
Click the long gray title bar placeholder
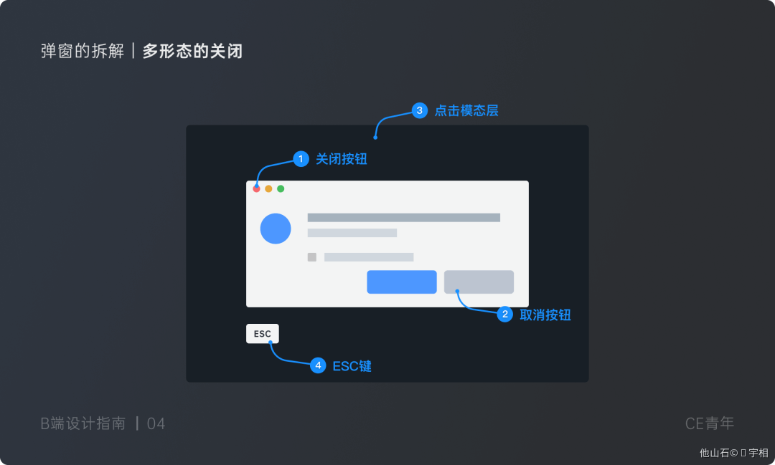(404, 218)
